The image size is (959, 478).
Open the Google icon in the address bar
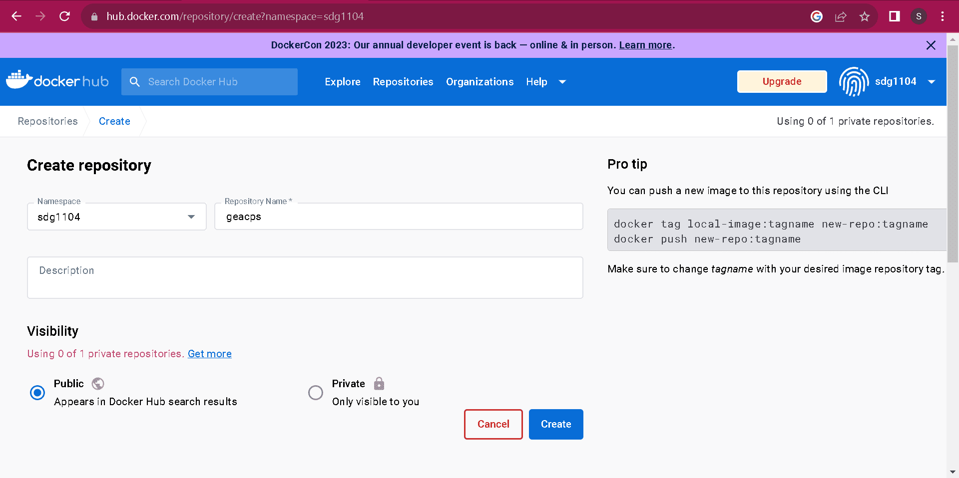[817, 16]
